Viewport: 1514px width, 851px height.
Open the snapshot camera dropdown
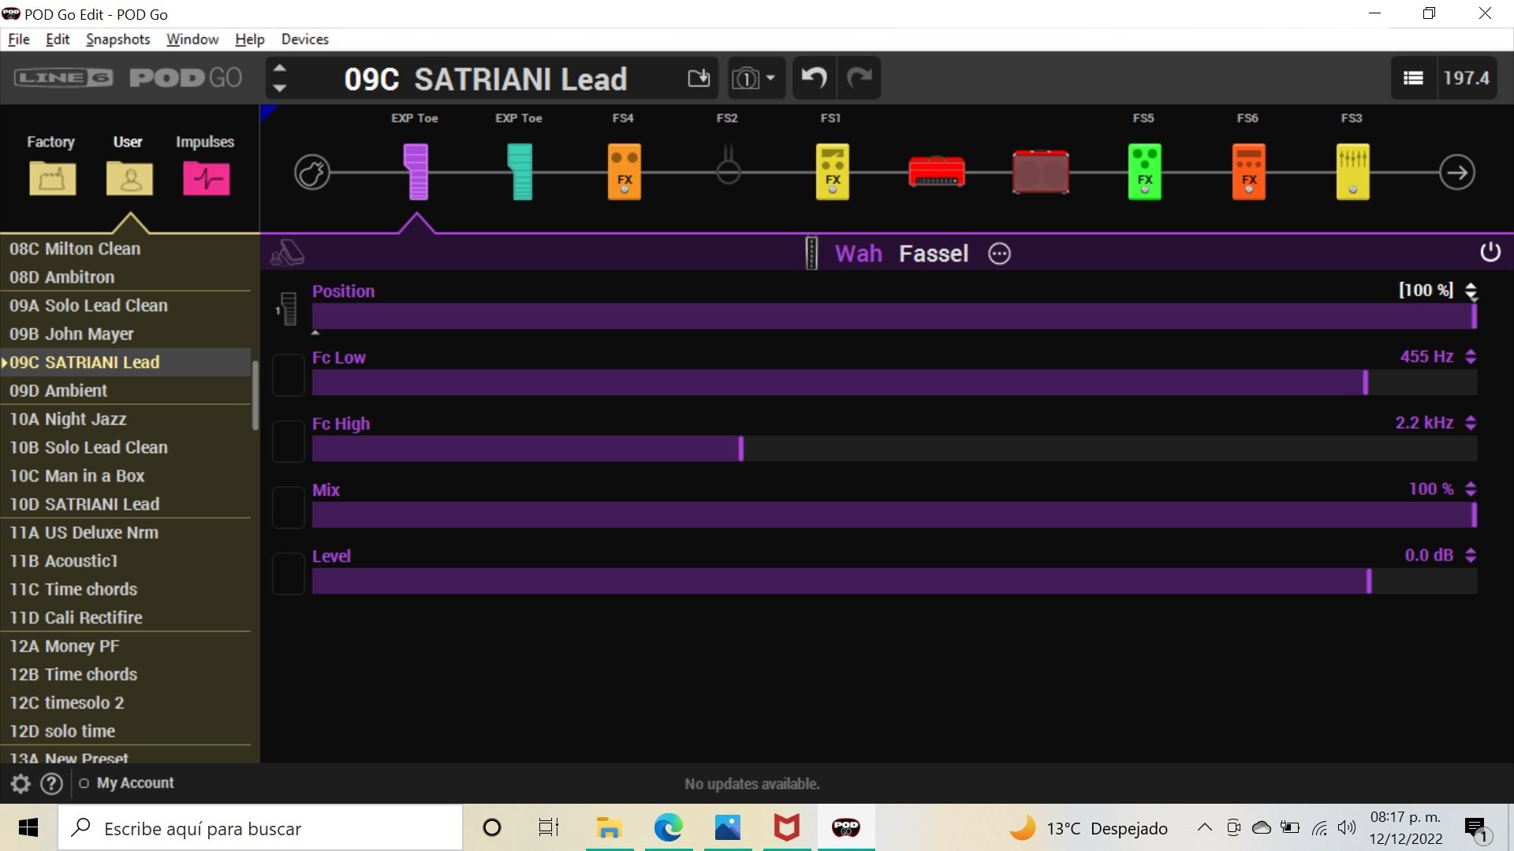pos(755,78)
